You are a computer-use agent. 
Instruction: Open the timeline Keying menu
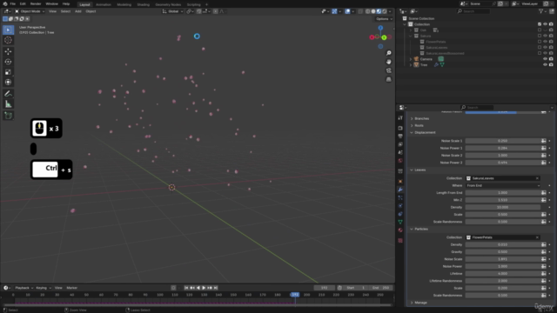[x=44, y=288]
